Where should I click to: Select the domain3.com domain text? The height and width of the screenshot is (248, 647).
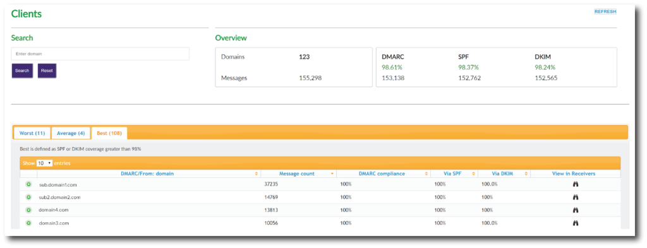54,223
